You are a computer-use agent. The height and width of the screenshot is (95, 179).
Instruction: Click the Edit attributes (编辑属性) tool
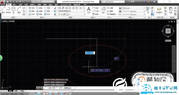[x=112, y=14]
